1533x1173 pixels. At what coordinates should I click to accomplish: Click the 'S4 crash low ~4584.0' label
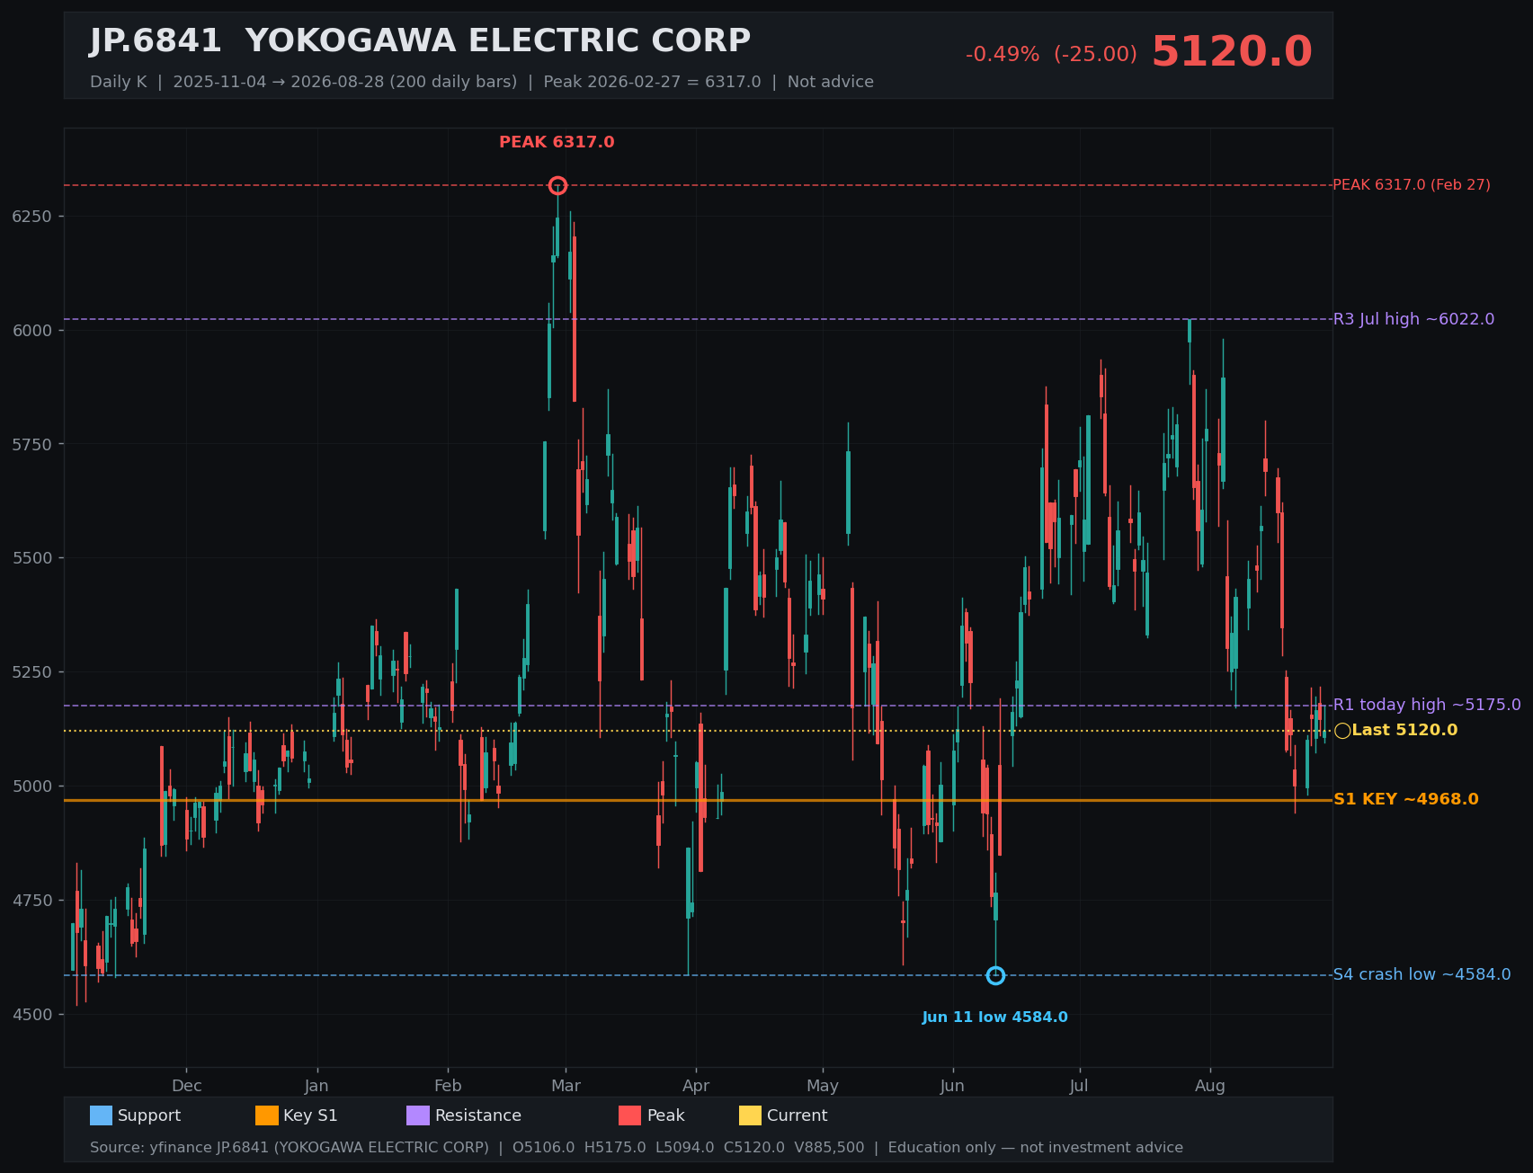click(1422, 974)
